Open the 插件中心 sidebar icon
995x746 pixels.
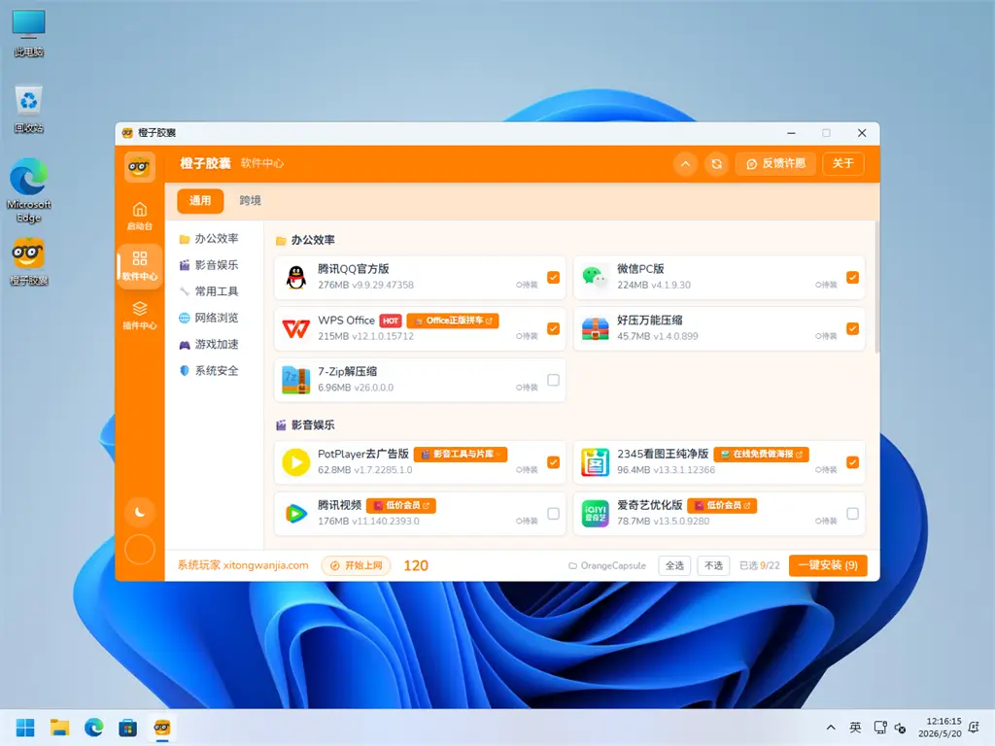pos(140,316)
